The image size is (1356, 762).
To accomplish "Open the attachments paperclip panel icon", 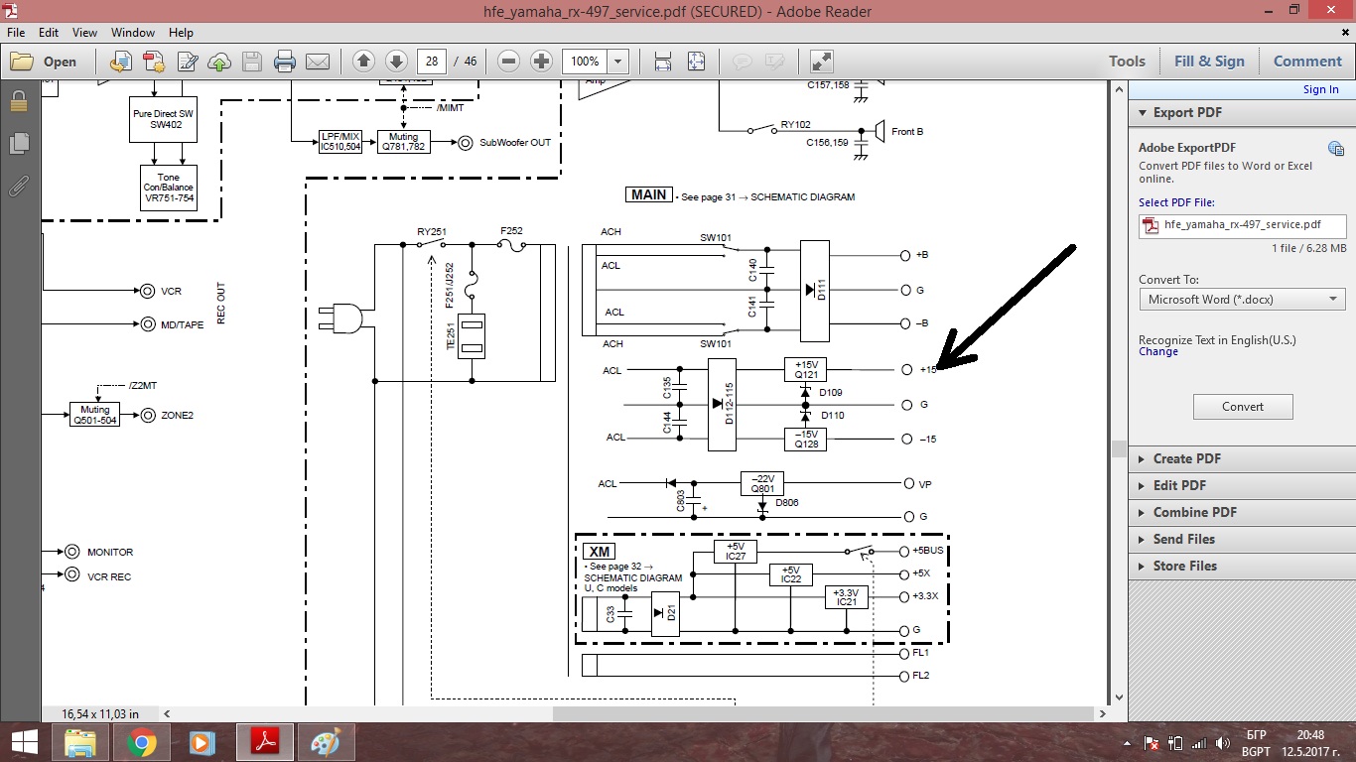I will (19, 186).
